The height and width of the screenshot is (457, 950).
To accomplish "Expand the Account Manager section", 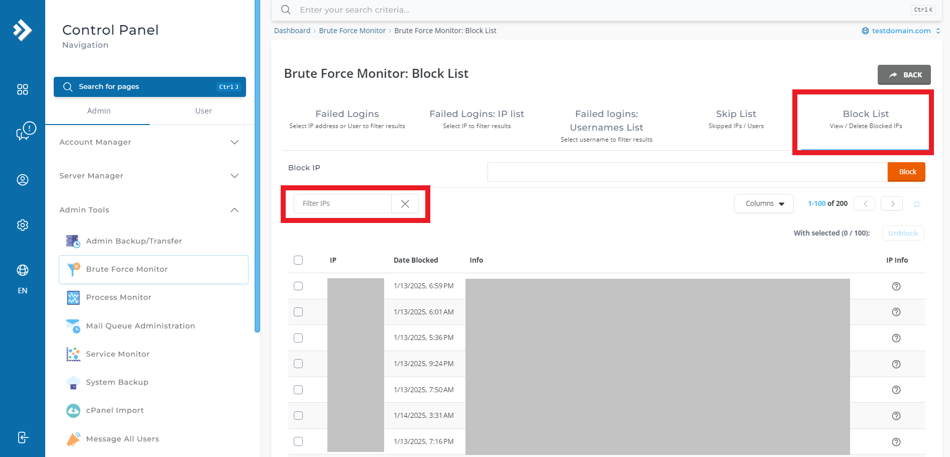I will click(149, 142).
